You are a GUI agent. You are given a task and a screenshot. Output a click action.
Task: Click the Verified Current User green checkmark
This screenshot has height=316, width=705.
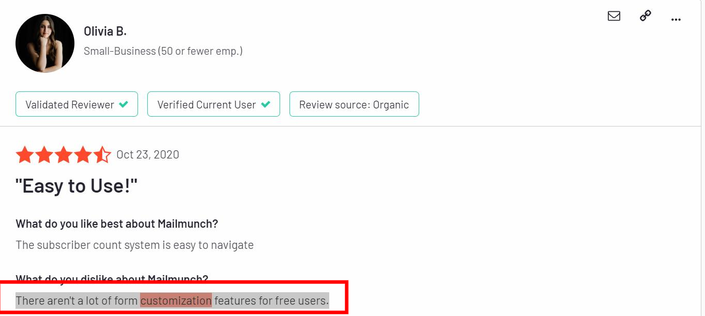(266, 104)
